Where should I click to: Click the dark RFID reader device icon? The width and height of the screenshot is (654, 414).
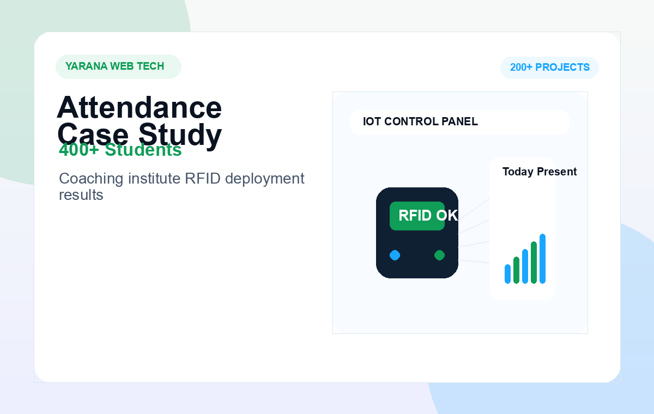click(417, 233)
